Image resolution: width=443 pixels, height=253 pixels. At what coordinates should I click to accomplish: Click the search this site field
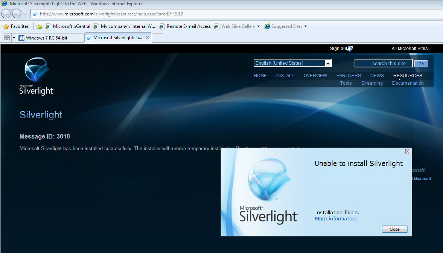pos(384,63)
